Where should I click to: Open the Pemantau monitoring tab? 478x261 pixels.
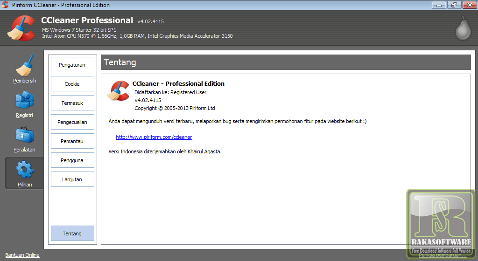click(x=72, y=141)
